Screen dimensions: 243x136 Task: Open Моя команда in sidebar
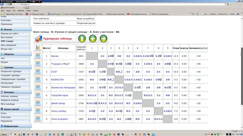click(8, 104)
